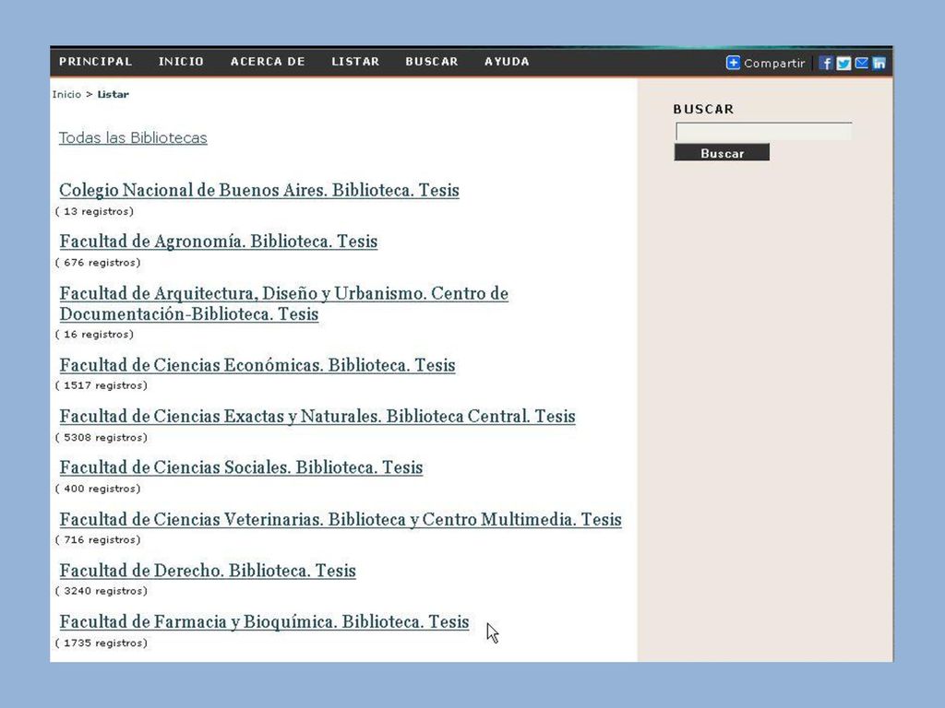Click the black Buscar button

point(722,153)
